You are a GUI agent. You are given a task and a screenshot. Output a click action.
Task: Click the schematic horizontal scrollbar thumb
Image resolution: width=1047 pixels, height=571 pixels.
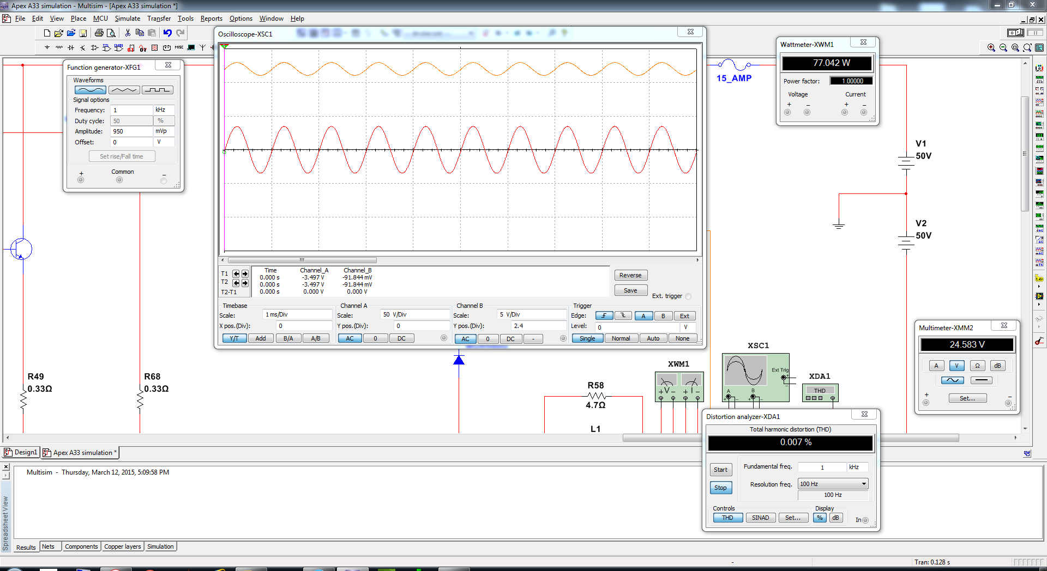coord(791,438)
